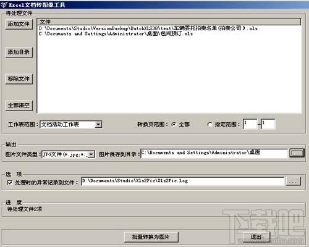The width and height of the screenshot is (309, 247).
Task: Exit the tool with 退出 button
Action: (x=256, y=237)
